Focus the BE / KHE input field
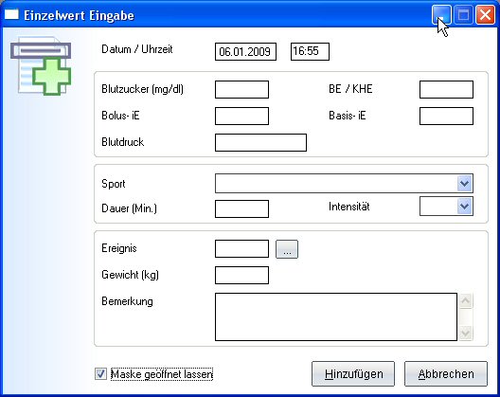The height and width of the screenshot is (397, 500). coord(446,89)
